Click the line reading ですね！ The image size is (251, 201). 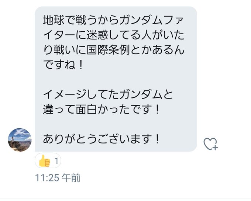tap(63, 65)
